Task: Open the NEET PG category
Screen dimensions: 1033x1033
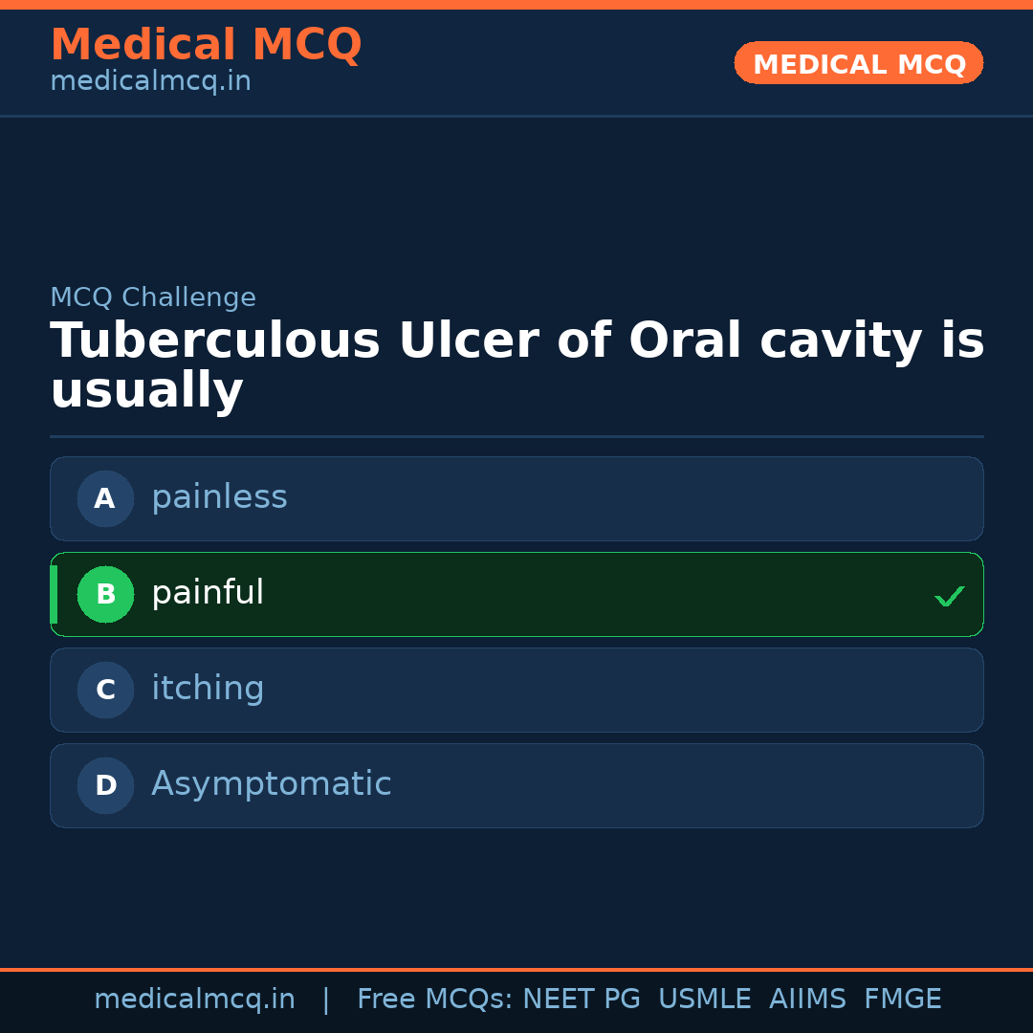Action: coord(581,999)
